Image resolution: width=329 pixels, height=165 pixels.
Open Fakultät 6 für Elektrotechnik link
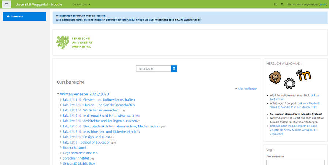pos(111,126)
